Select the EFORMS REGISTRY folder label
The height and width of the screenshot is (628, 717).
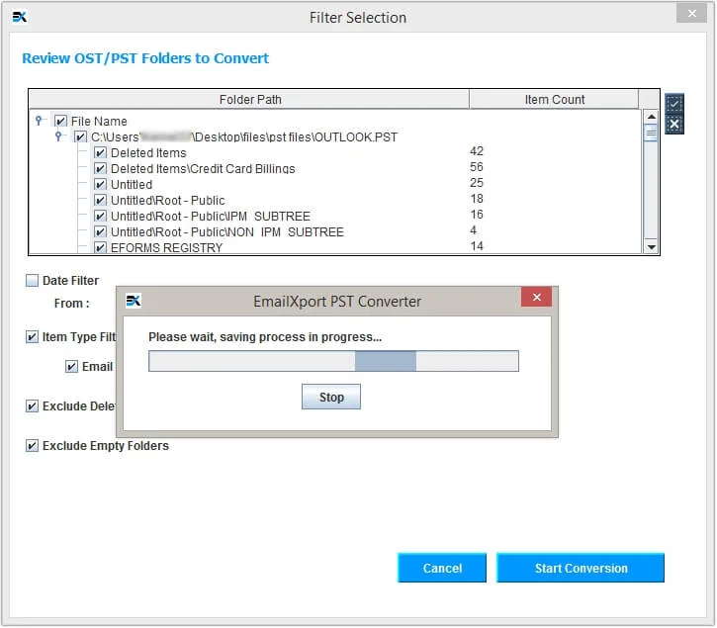pos(167,247)
